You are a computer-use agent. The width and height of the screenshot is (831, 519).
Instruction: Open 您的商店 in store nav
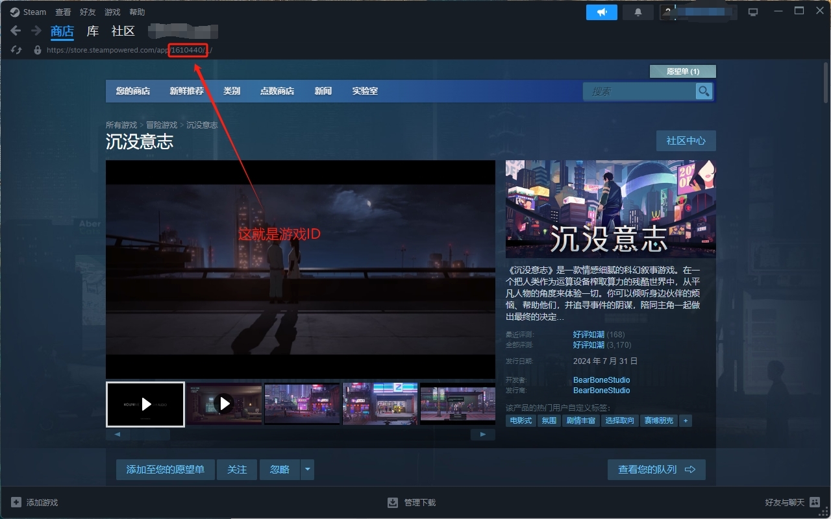133,91
